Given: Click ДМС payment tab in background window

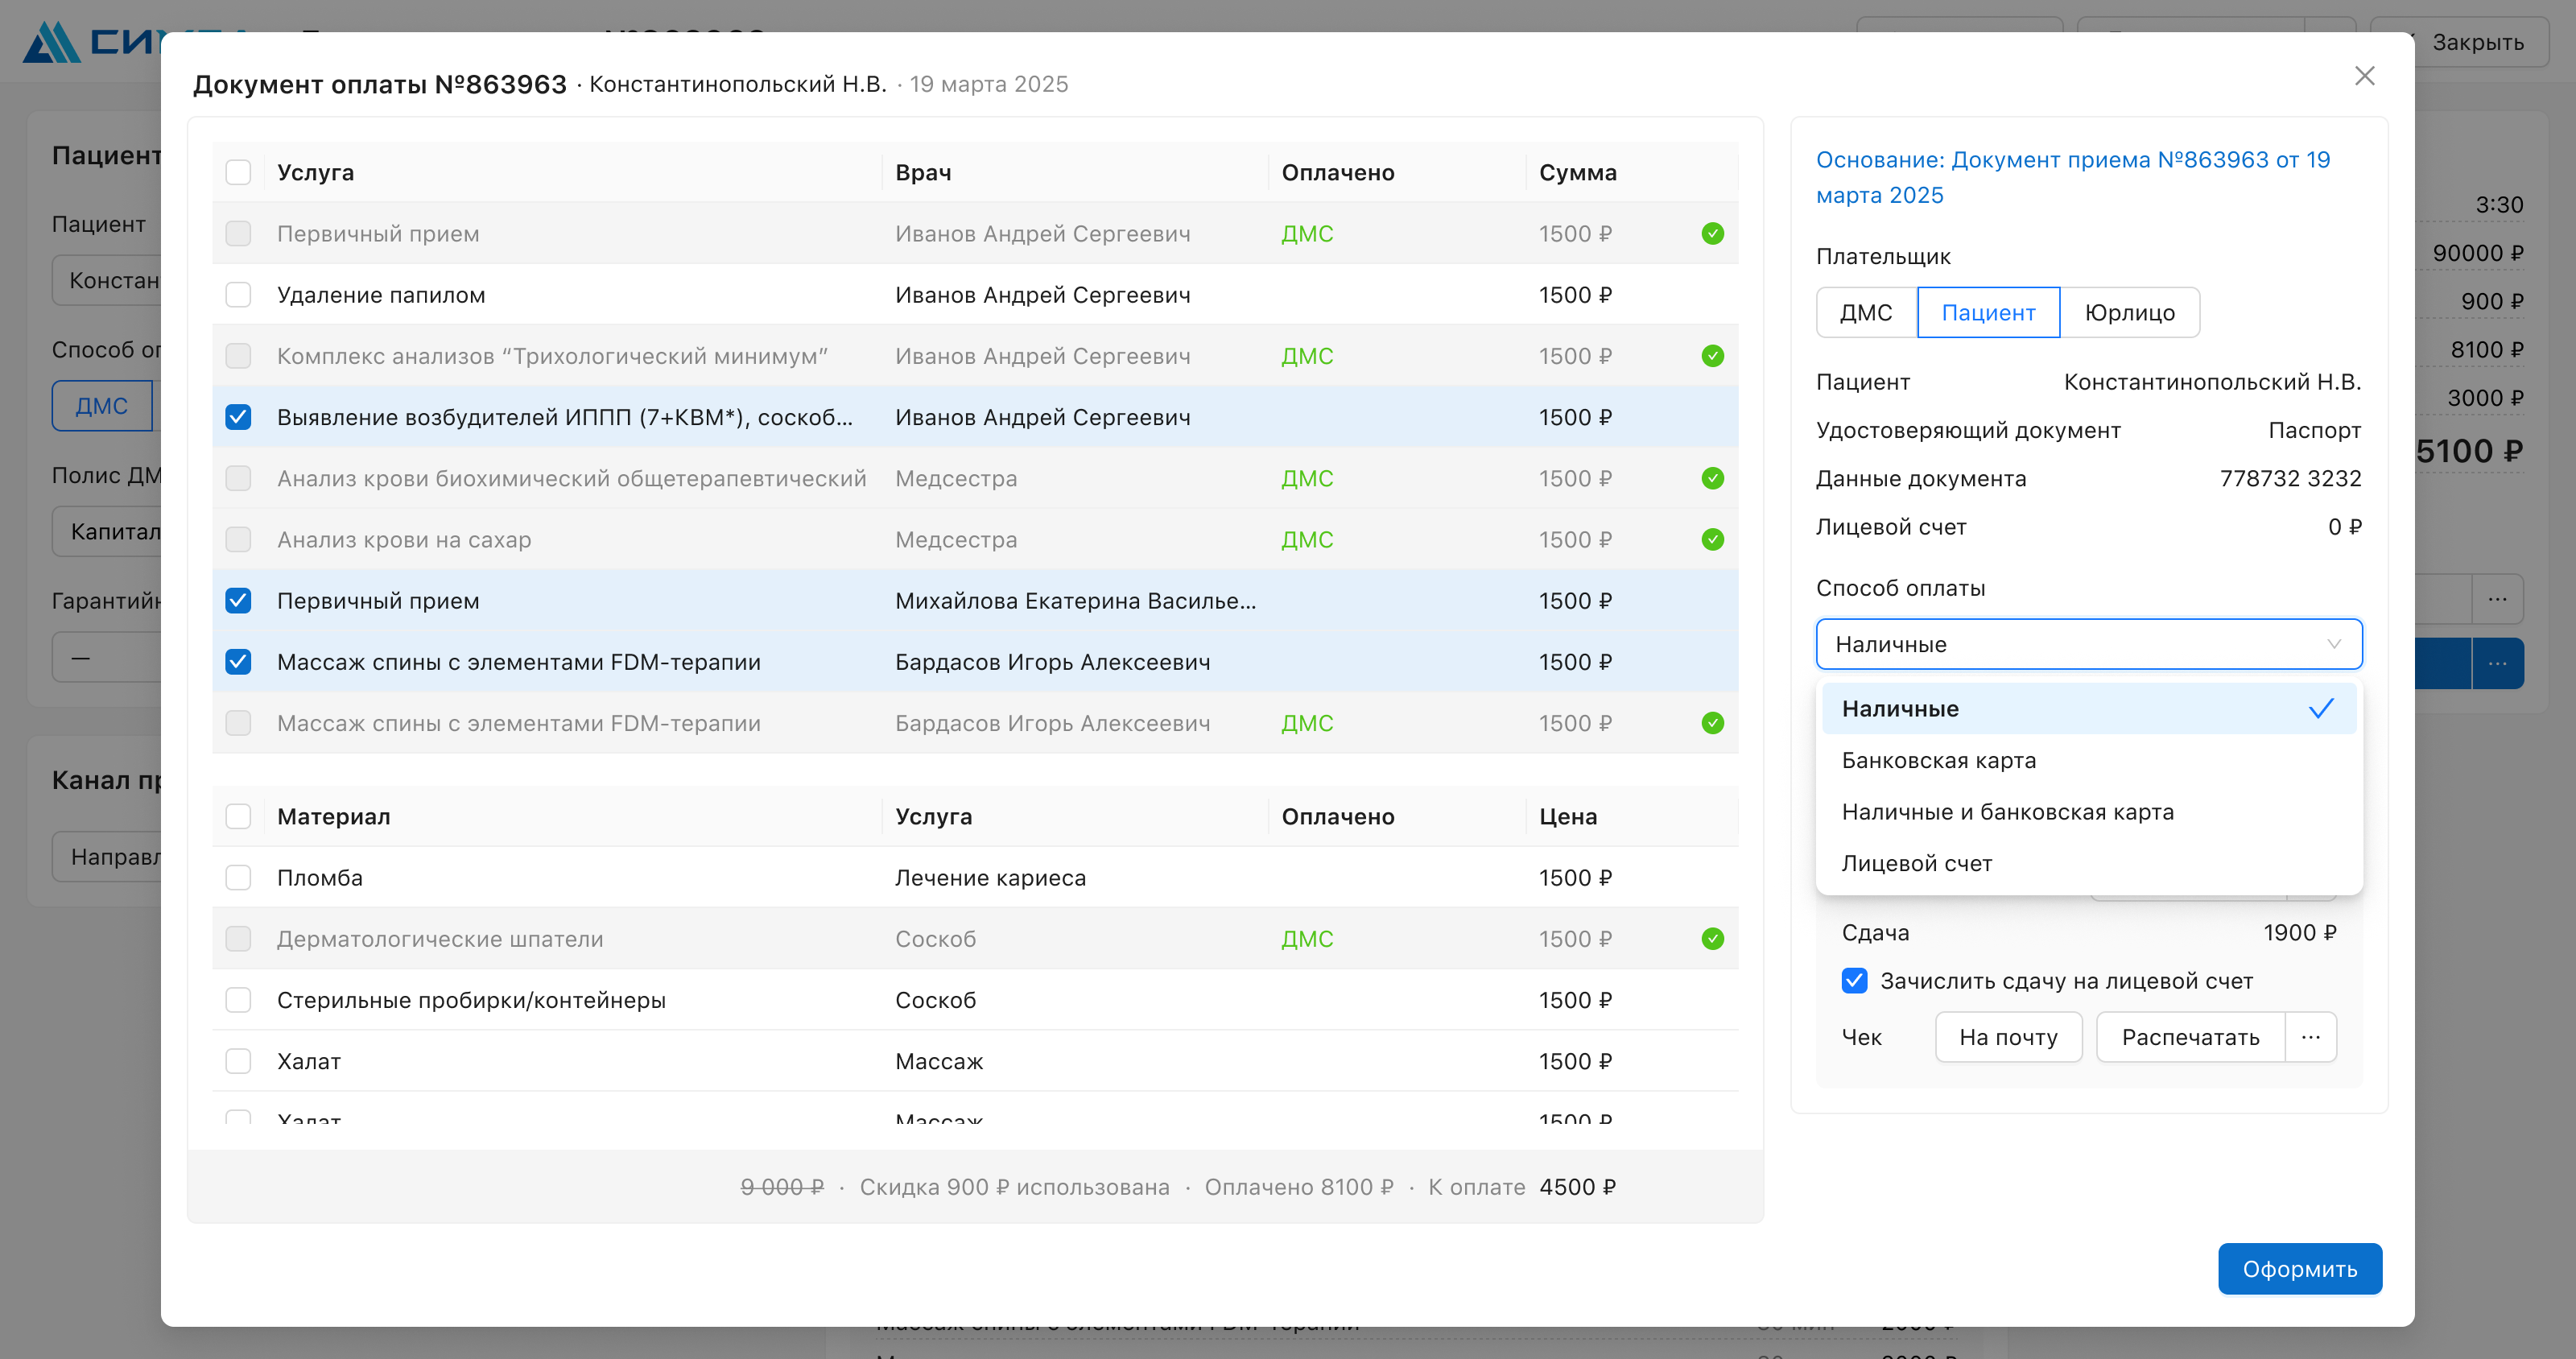Looking at the screenshot, I should tap(102, 406).
